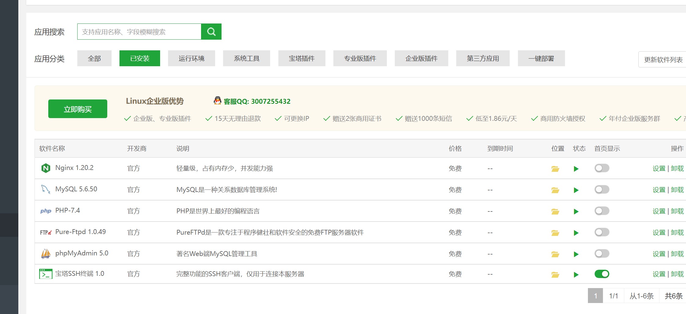Enable homepage display for MySQL
The image size is (686, 314).
click(x=602, y=189)
